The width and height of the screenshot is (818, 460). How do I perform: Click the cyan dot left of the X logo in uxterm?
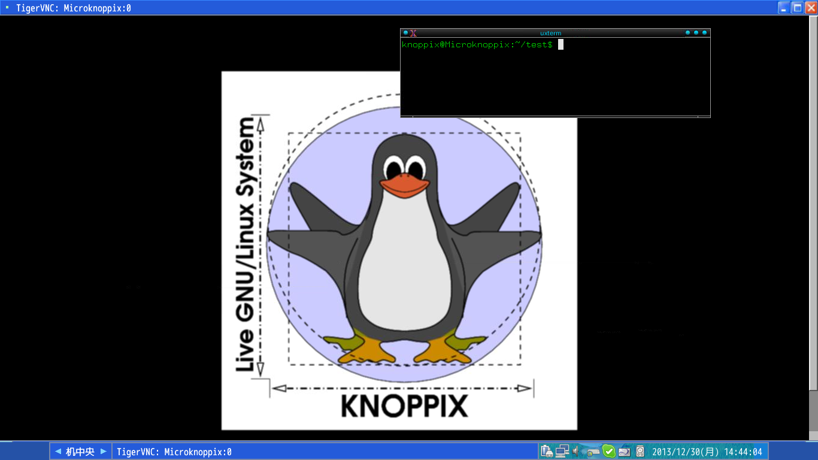(405, 33)
